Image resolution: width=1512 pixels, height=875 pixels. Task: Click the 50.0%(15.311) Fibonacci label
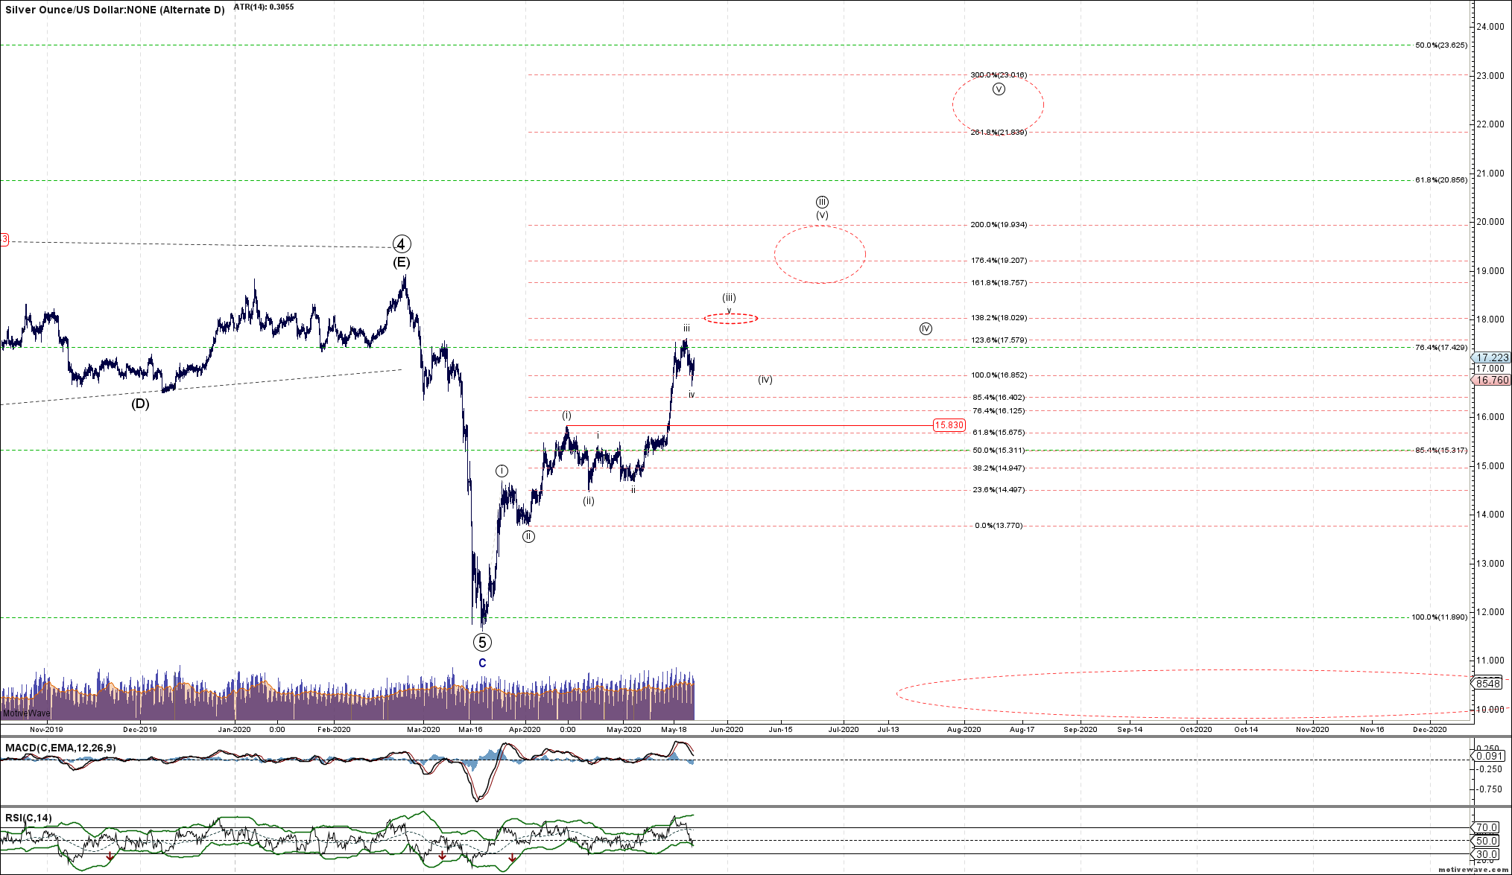tap(999, 451)
